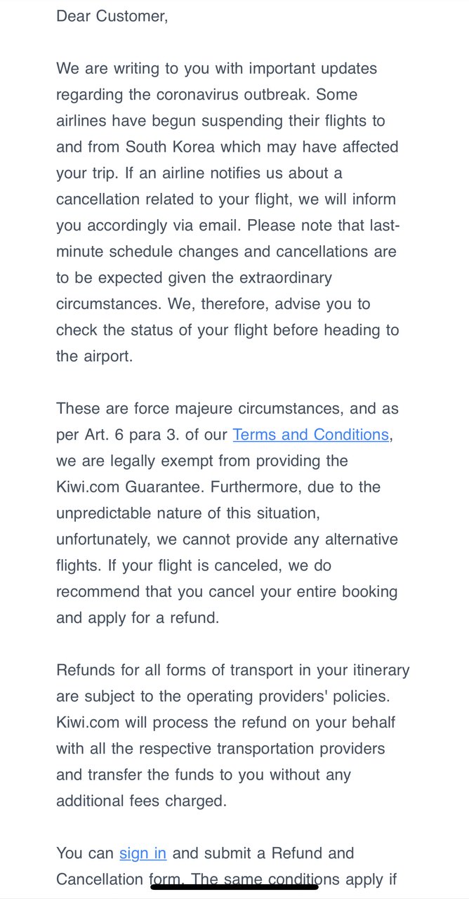
Task: Click the line "unpredictable nature of this situation,"
Action: tap(188, 513)
